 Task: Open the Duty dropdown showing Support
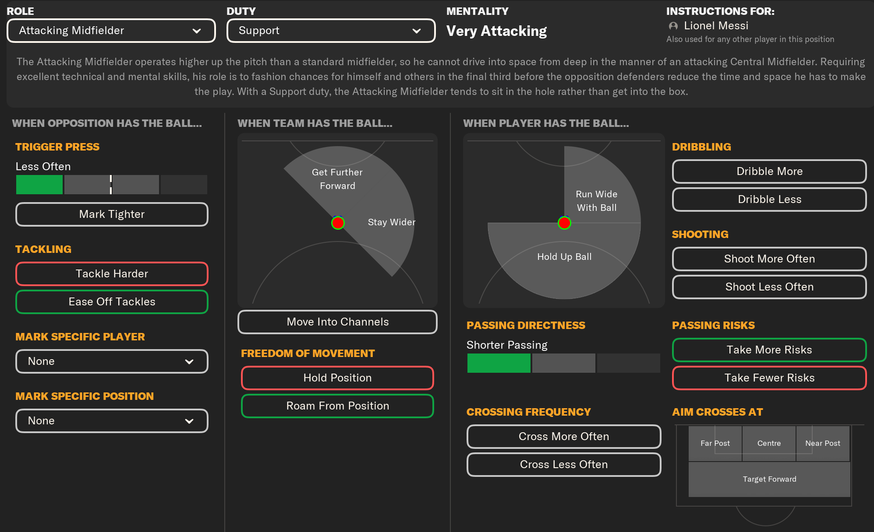pos(331,31)
